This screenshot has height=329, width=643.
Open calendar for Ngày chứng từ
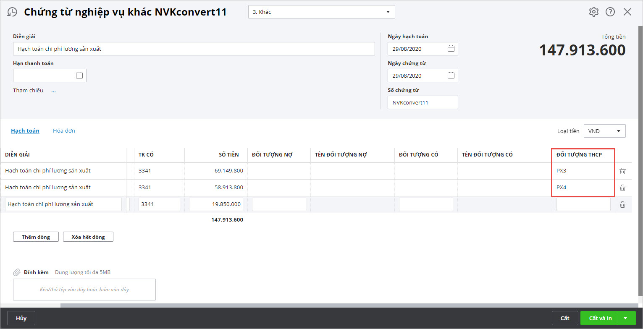[451, 76]
